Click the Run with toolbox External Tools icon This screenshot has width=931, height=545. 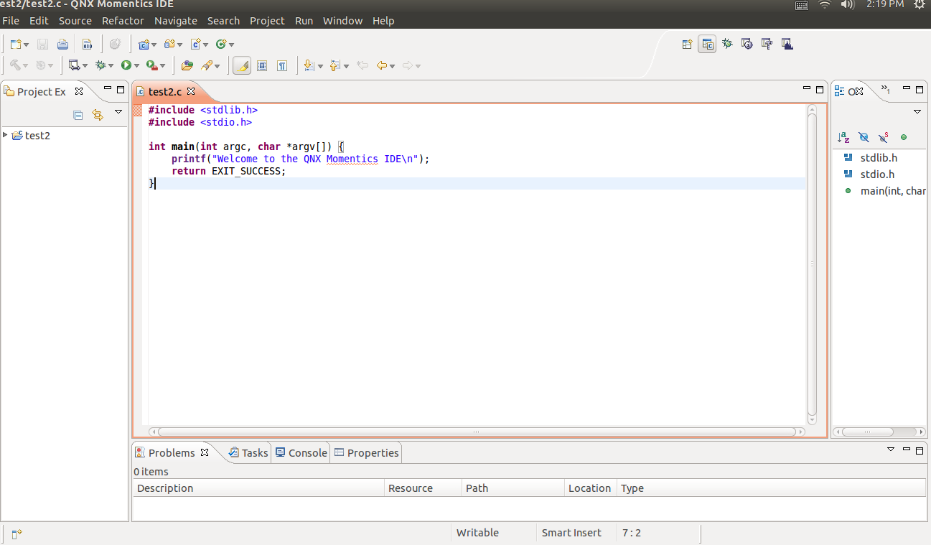point(151,65)
